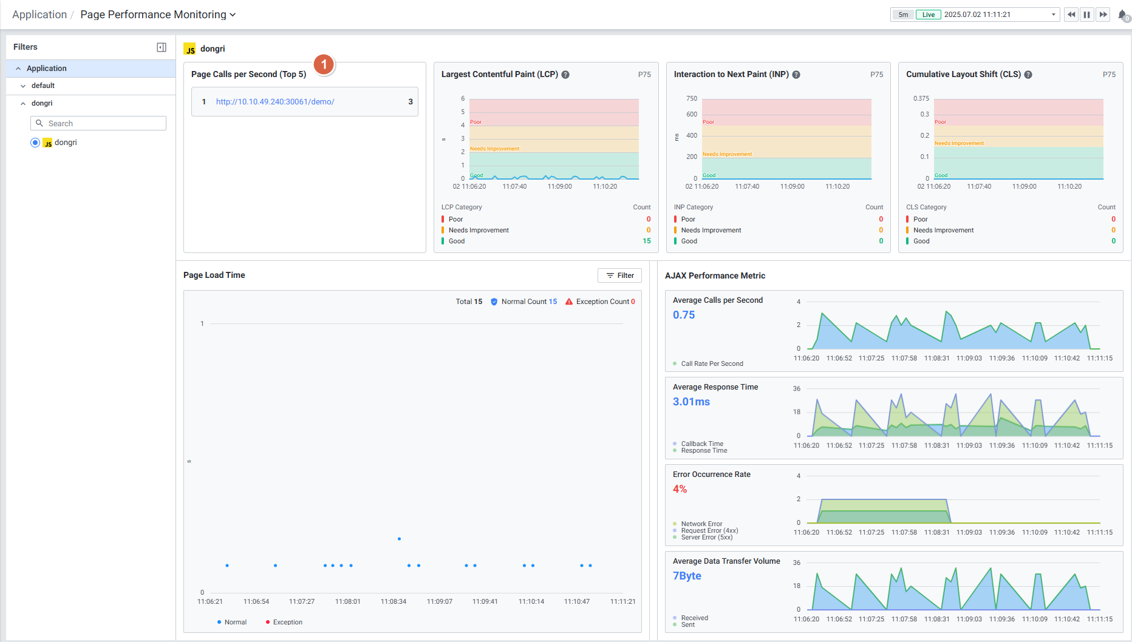This screenshot has width=1132, height=642.
Task: Open the date time dropdown arrow
Action: (1054, 15)
